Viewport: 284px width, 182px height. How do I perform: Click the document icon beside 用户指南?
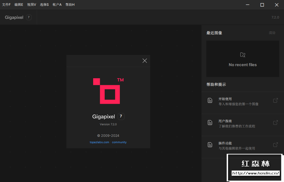coord(210,123)
